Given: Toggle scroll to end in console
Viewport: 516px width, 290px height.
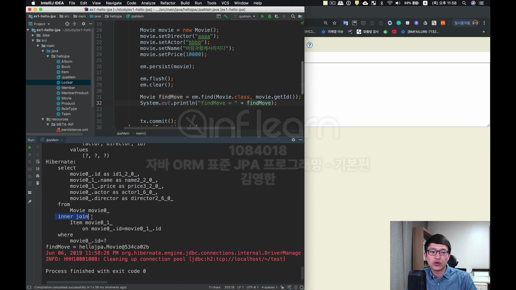Looking at the screenshot, I should 38,169.
